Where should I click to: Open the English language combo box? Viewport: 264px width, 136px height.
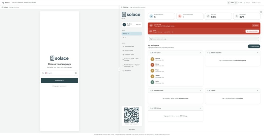(59, 73)
